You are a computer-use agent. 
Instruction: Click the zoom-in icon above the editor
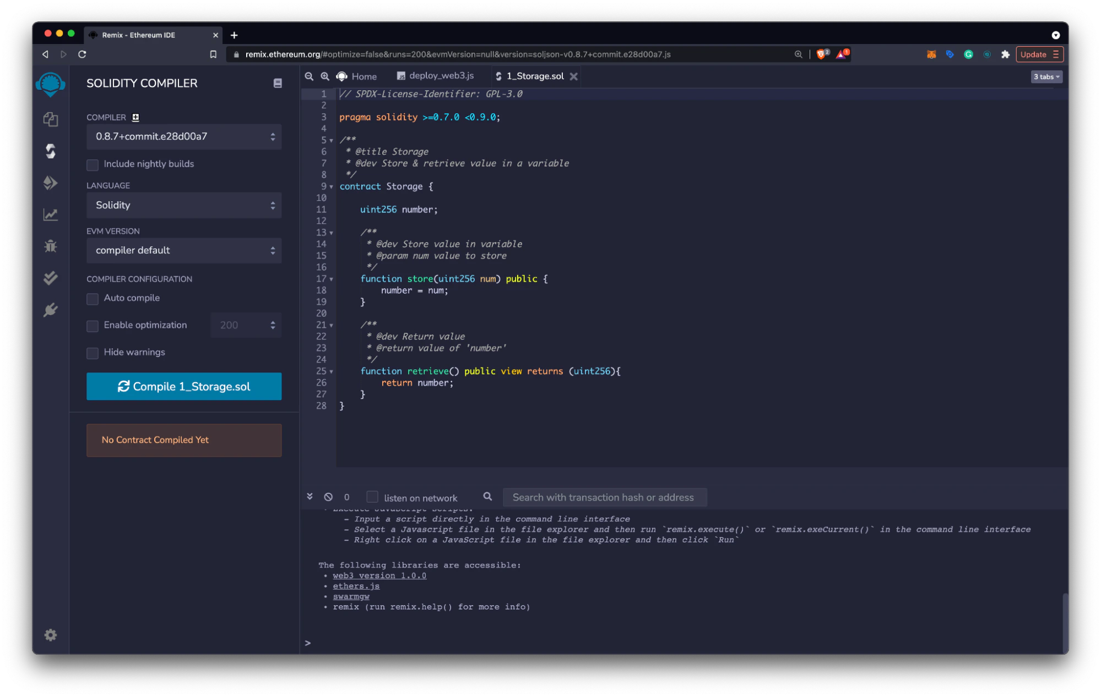(x=325, y=76)
